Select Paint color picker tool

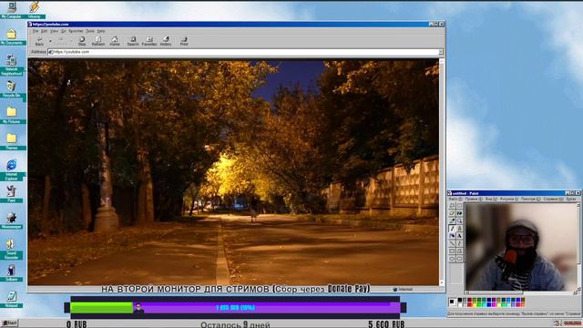click(452, 220)
